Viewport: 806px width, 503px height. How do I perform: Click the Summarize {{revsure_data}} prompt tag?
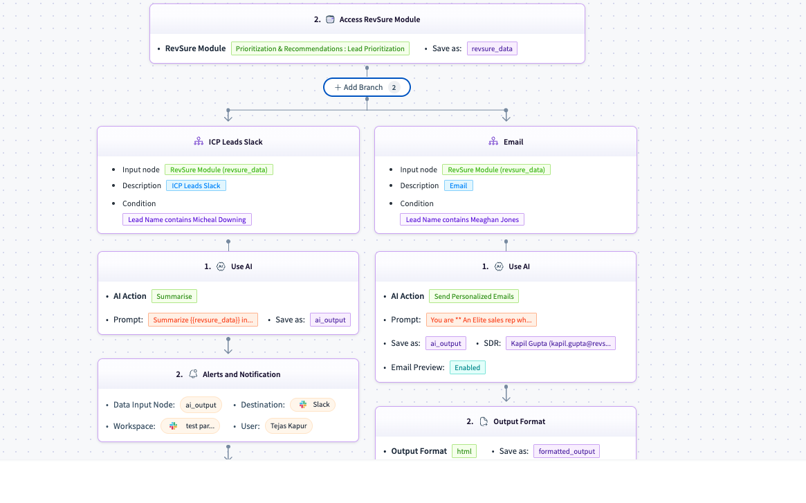point(203,320)
